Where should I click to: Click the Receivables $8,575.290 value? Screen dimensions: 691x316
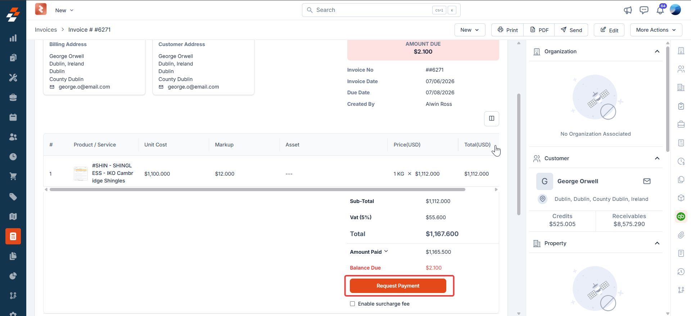pyautogui.click(x=629, y=224)
